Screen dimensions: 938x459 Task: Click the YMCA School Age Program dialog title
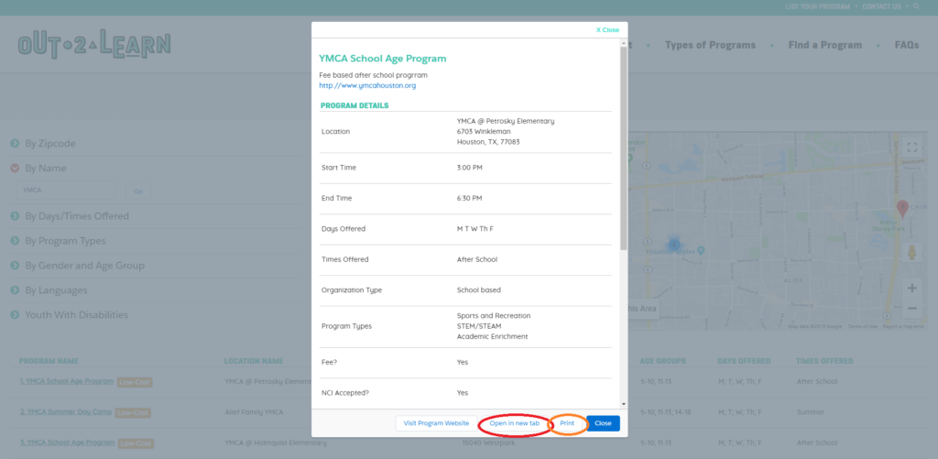click(383, 59)
